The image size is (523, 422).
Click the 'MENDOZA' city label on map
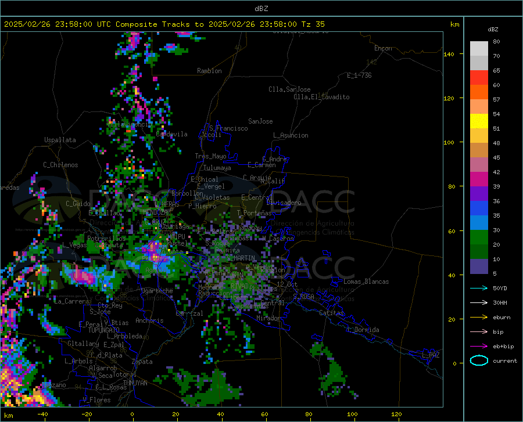(155, 212)
